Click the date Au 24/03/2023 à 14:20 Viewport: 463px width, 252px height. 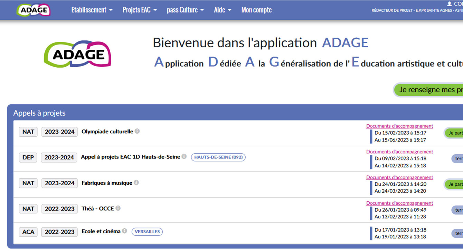click(400, 191)
